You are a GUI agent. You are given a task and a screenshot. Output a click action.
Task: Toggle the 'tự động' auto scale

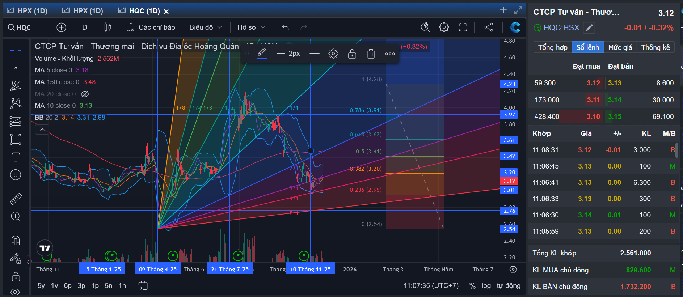pos(509,286)
